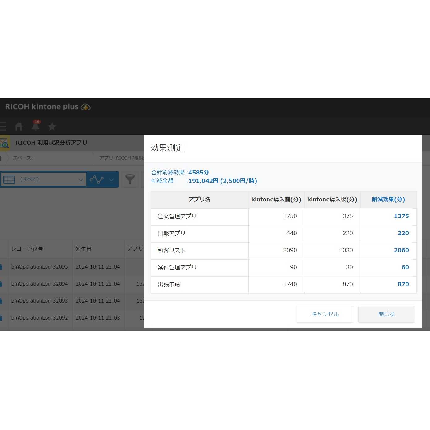
Task: Click bmOperationLog-32095 record number
Action: 40,267
